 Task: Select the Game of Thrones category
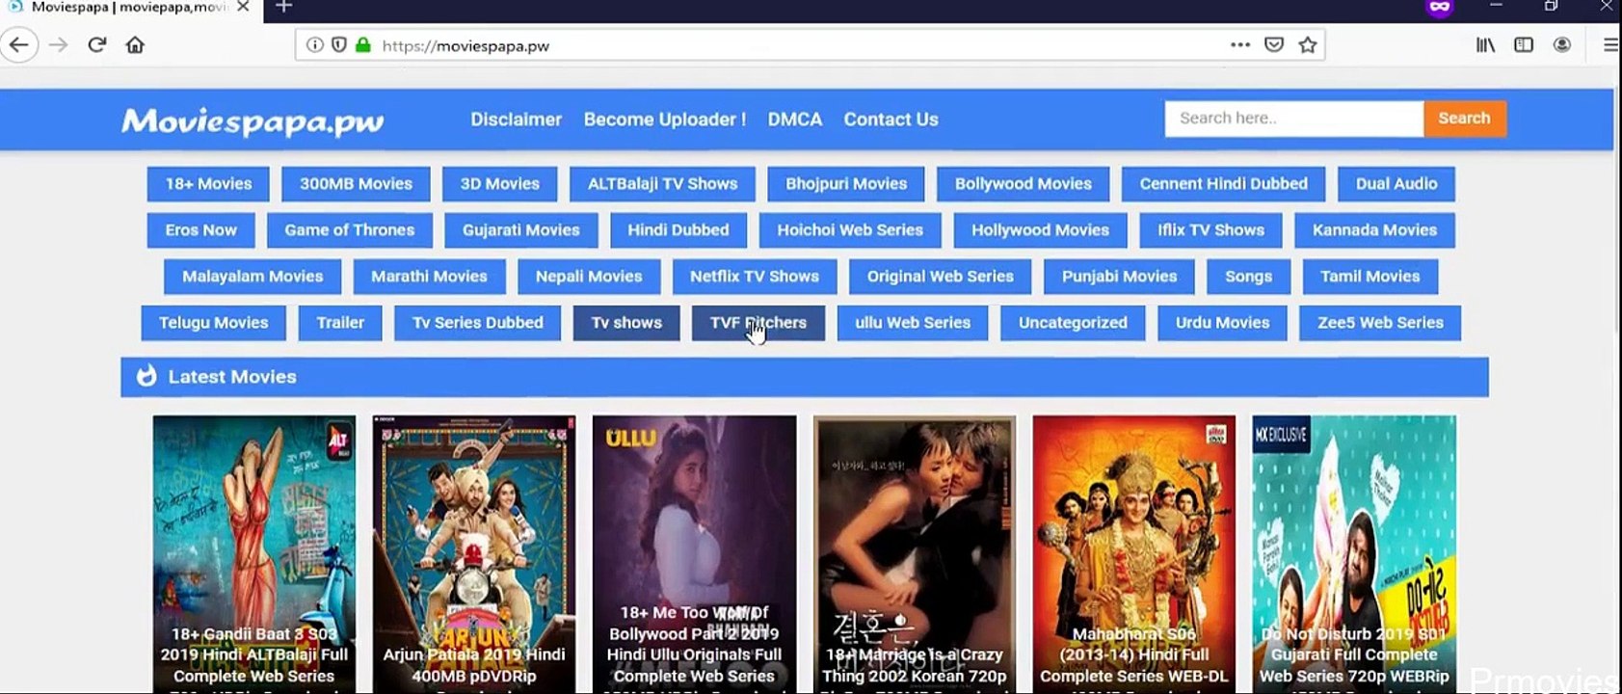(x=350, y=230)
